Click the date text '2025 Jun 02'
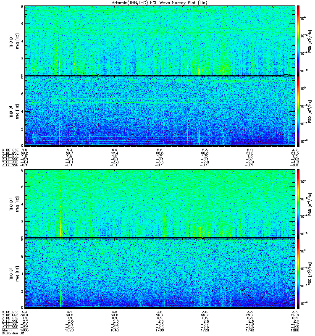The image size is (315, 336). [x=13, y=333]
